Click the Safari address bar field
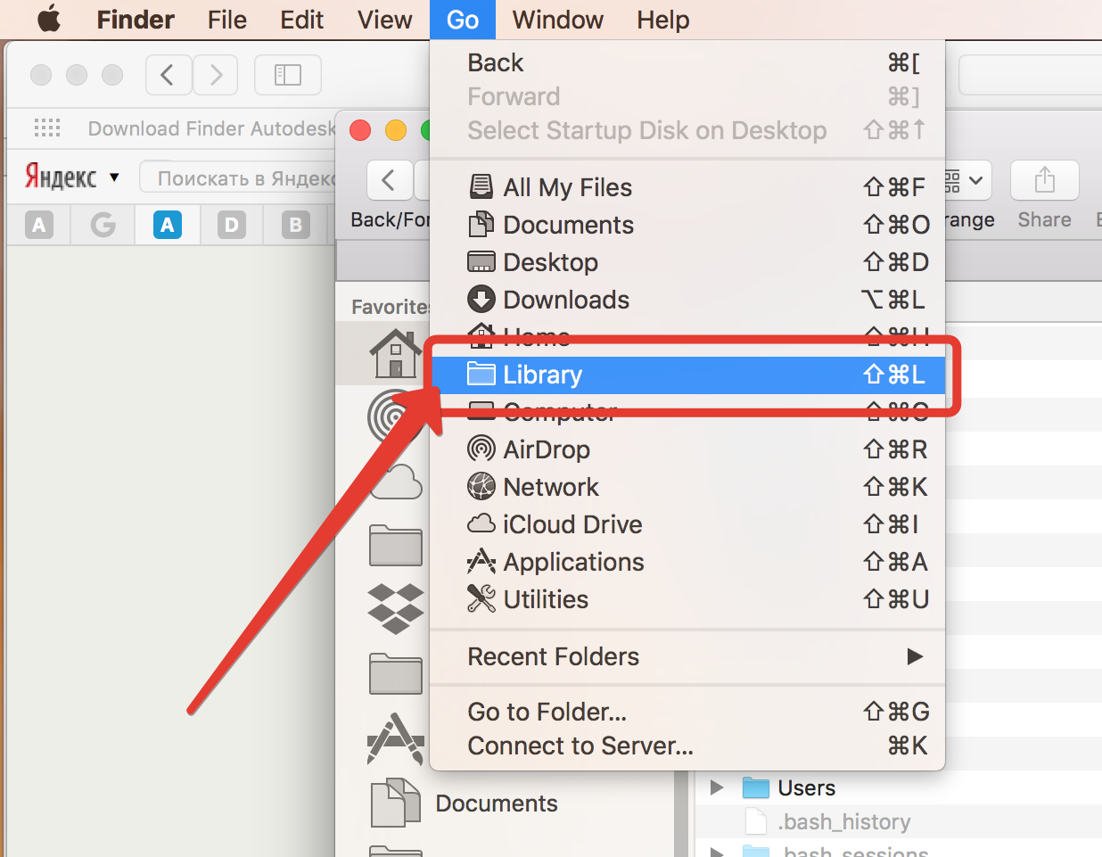This screenshot has height=857, width=1102. 1030,75
